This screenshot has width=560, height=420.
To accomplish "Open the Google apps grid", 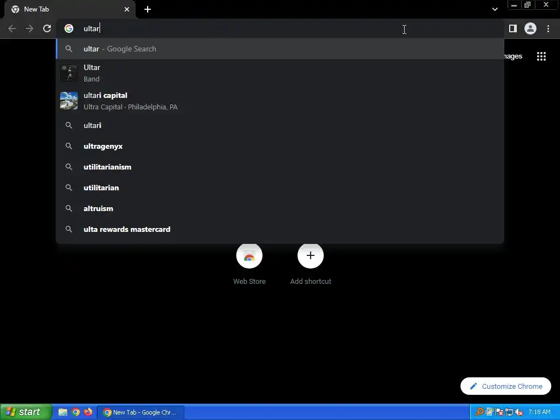I will [541, 56].
